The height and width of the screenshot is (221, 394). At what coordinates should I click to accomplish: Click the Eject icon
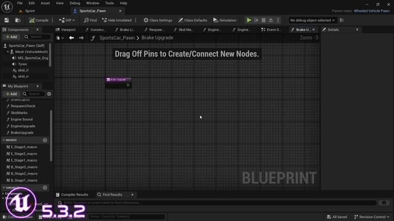tap(271, 20)
